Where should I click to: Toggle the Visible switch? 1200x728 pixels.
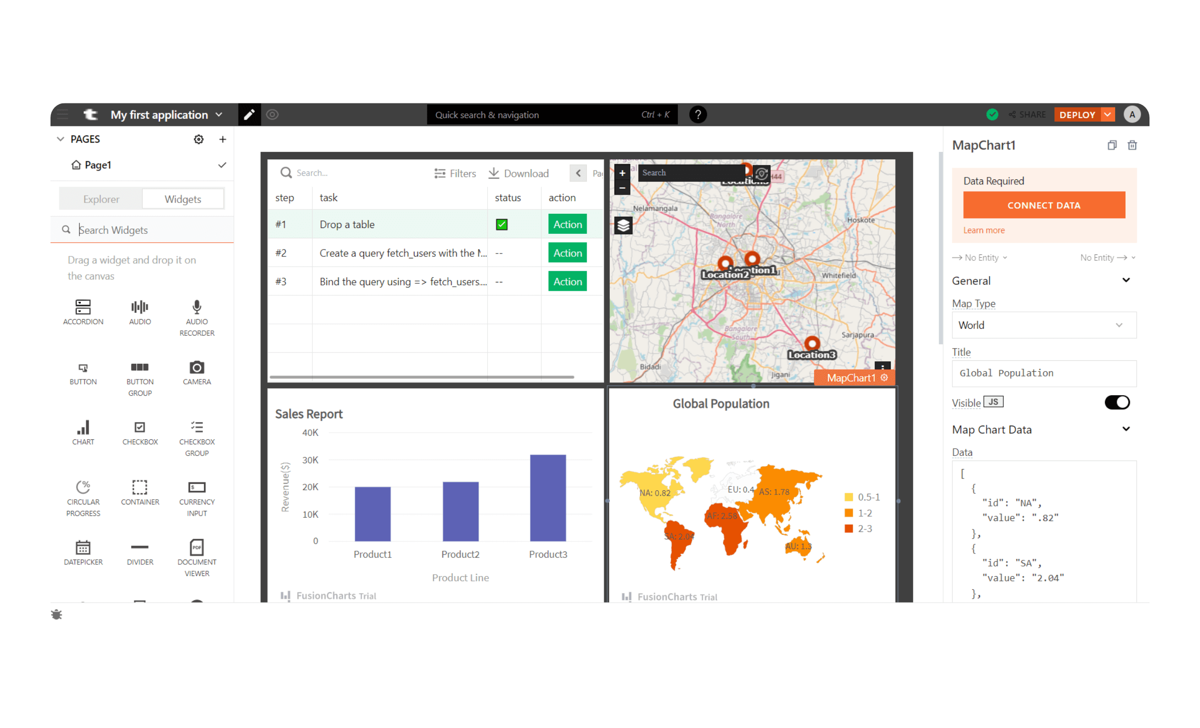click(1117, 402)
